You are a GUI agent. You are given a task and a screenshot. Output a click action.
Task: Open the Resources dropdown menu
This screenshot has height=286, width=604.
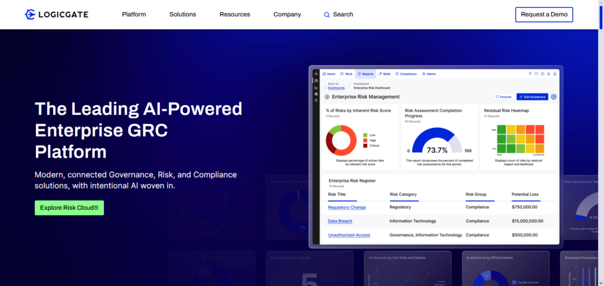click(x=235, y=14)
